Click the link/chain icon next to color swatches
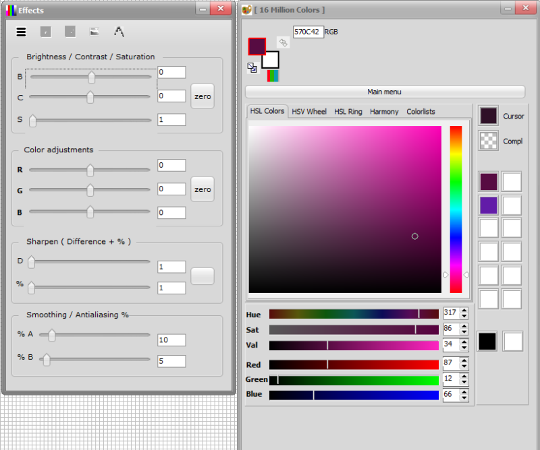The width and height of the screenshot is (540, 450). [x=283, y=42]
